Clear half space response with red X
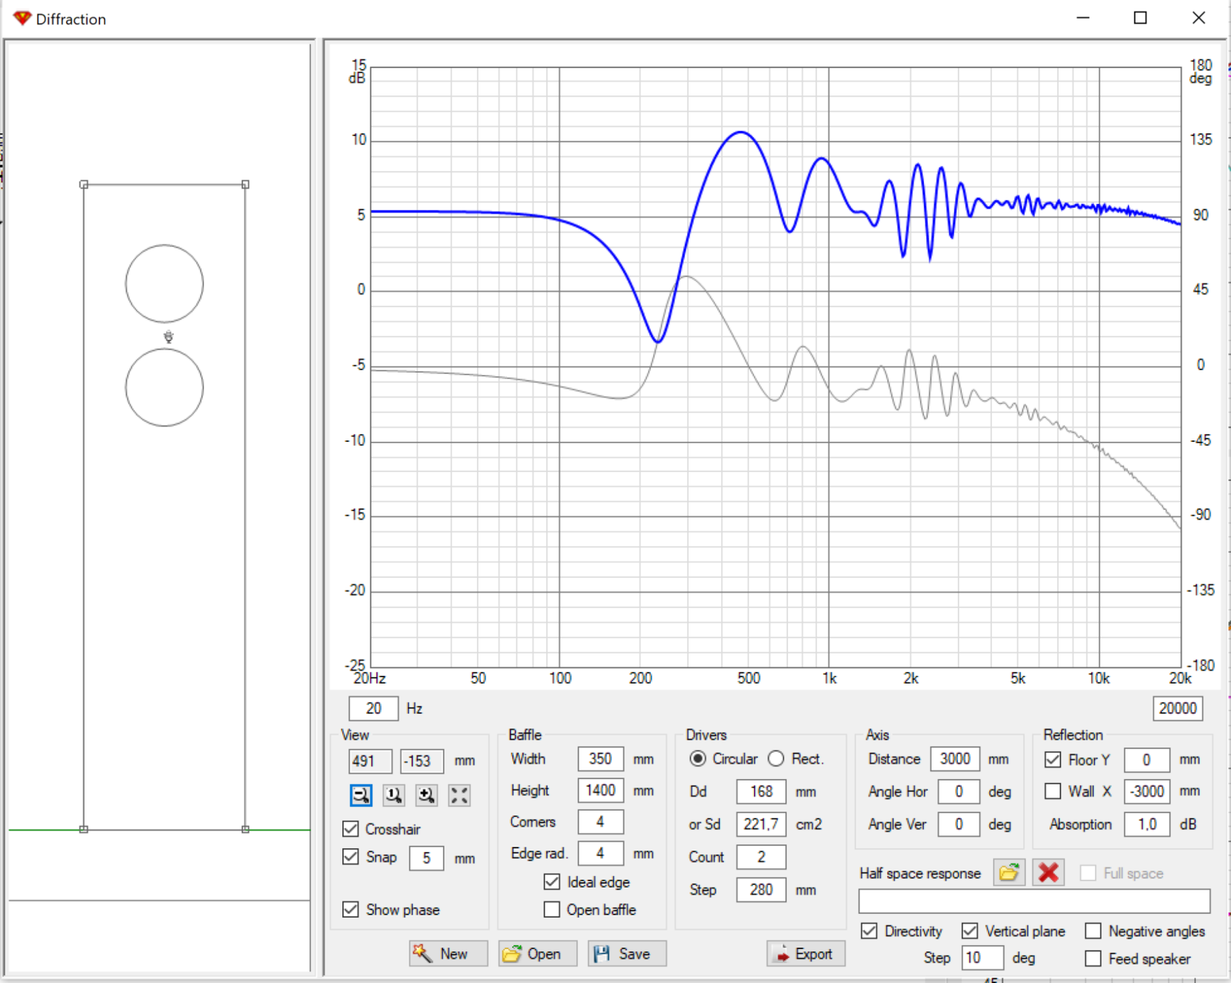Screen dimensions: 1231x983 tap(1048, 873)
